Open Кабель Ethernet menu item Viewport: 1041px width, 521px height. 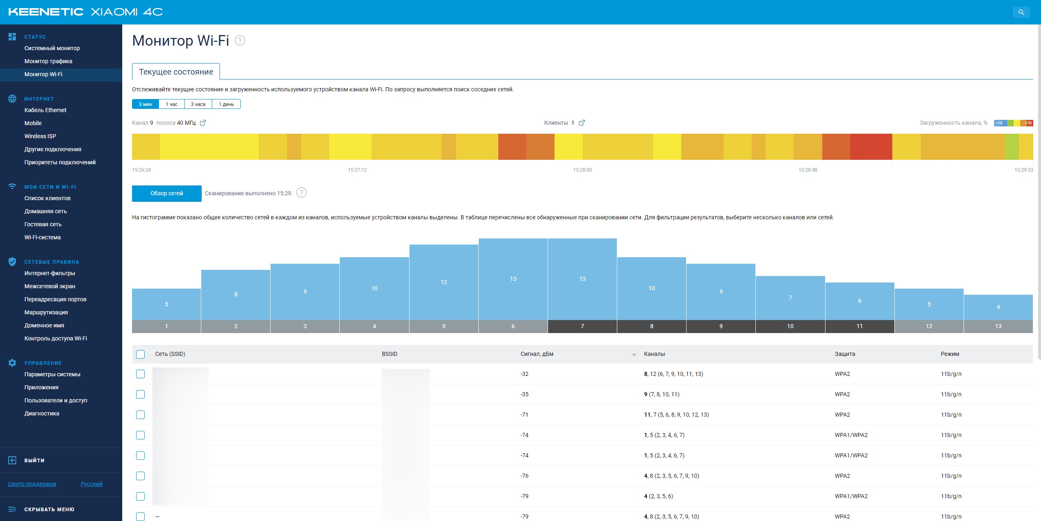45,110
